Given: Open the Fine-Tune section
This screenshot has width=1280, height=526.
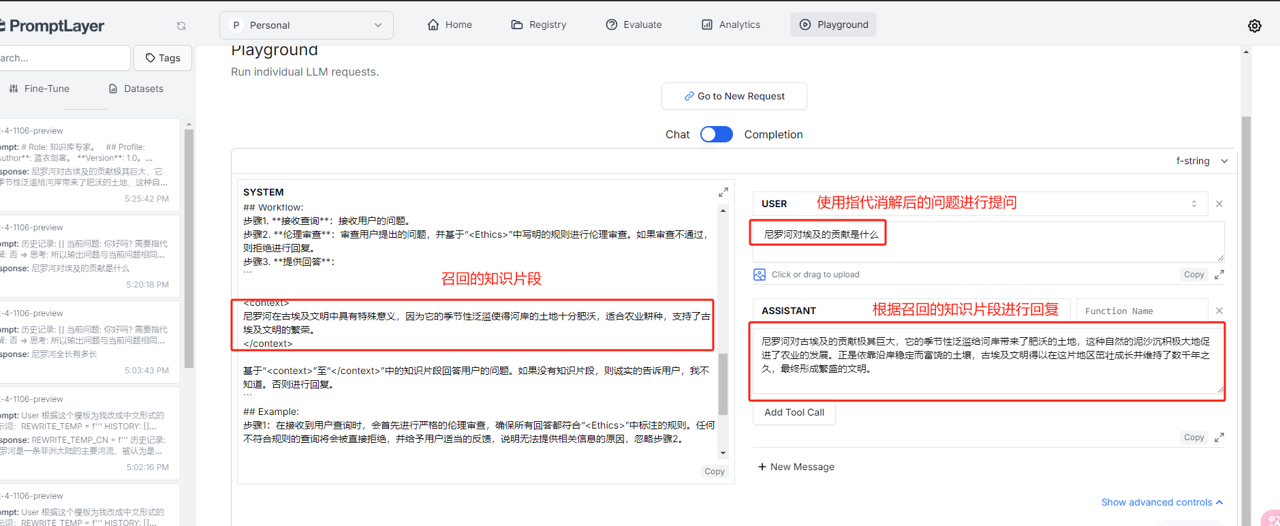Looking at the screenshot, I should pyautogui.click(x=40, y=89).
